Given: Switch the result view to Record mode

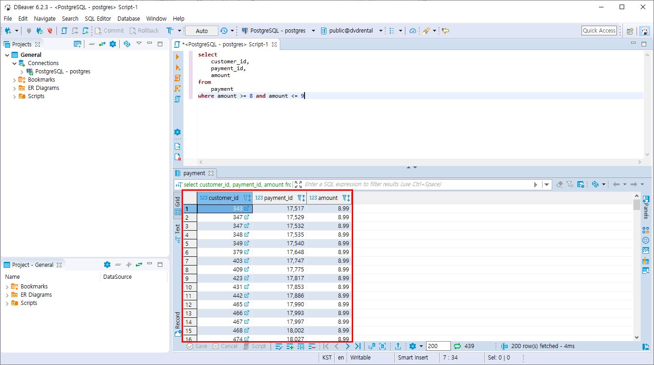Looking at the screenshot, I should coord(177,323).
